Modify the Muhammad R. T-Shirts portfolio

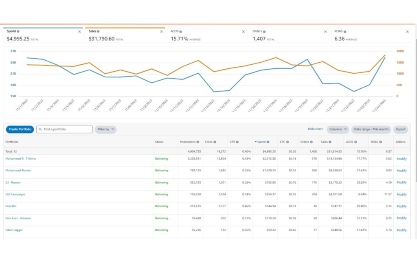(402, 159)
